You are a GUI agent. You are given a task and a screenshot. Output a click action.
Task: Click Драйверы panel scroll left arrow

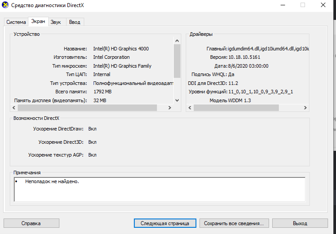[190, 107]
